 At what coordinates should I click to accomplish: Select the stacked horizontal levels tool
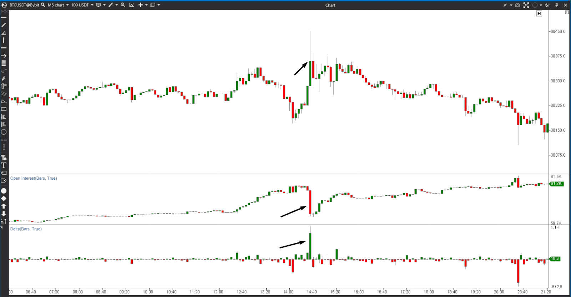(x=4, y=63)
